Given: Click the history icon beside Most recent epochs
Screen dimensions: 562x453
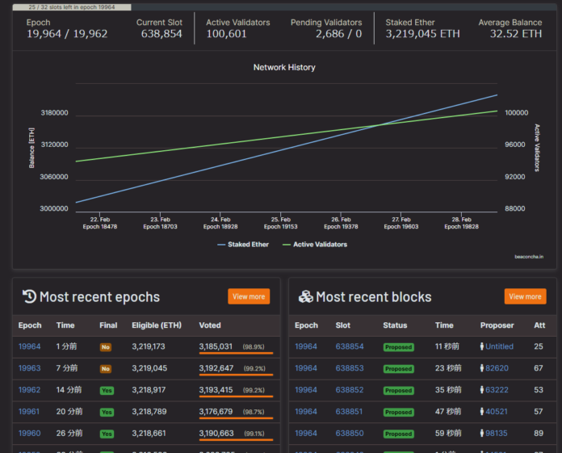Looking at the screenshot, I should 28,296.
